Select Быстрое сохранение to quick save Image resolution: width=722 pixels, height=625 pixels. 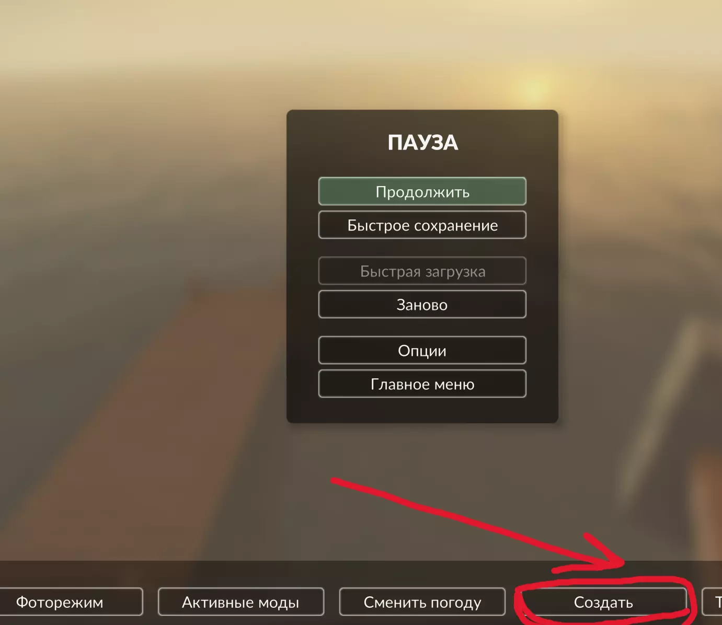coord(422,225)
